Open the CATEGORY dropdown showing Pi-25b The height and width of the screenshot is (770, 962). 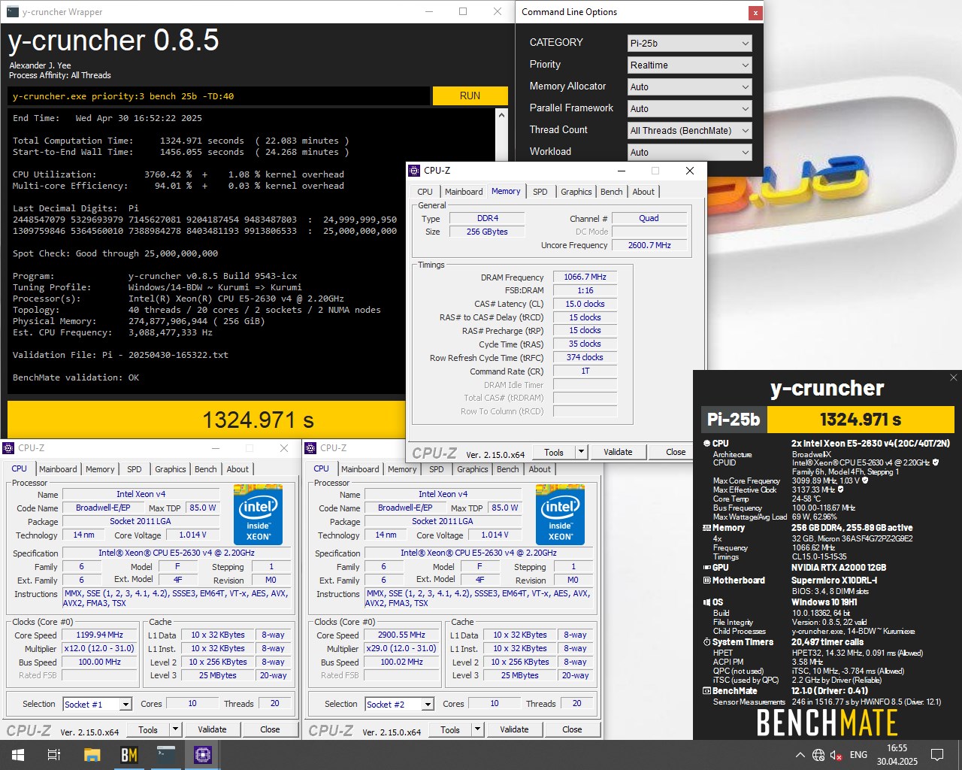click(689, 44)
